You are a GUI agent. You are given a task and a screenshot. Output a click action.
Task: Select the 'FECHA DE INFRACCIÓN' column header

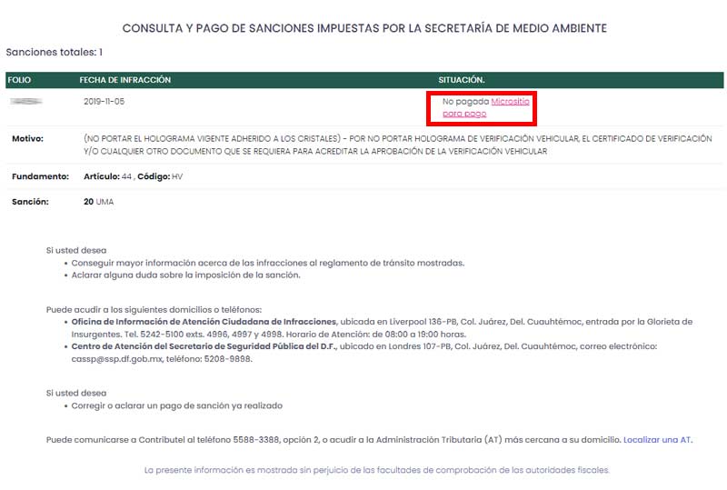coord(125,80)
